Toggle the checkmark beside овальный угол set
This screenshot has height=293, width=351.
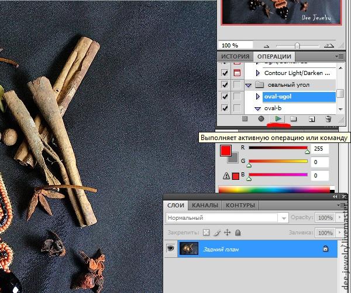tap(225, 84)
